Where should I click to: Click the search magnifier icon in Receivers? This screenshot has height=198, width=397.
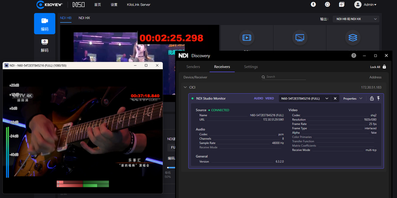click(264, 77)
